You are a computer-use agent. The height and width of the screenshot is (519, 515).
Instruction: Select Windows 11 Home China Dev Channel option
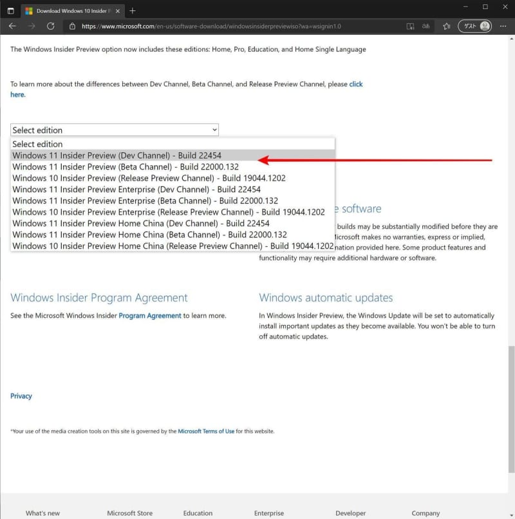173,224
